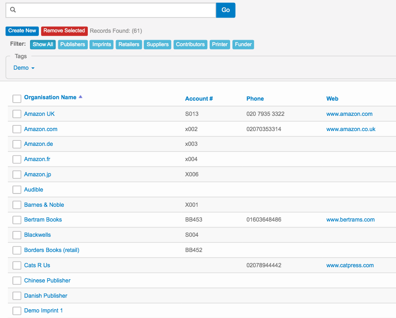Filter by Funder
Screen dimensions: 396x318
pos(243,44)
